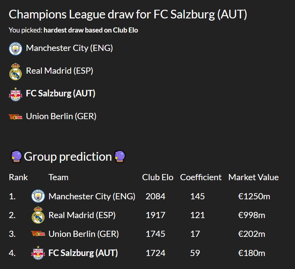Click the Manchester City crest in prediction table
295x269 pixels.
tap(38, 196)
